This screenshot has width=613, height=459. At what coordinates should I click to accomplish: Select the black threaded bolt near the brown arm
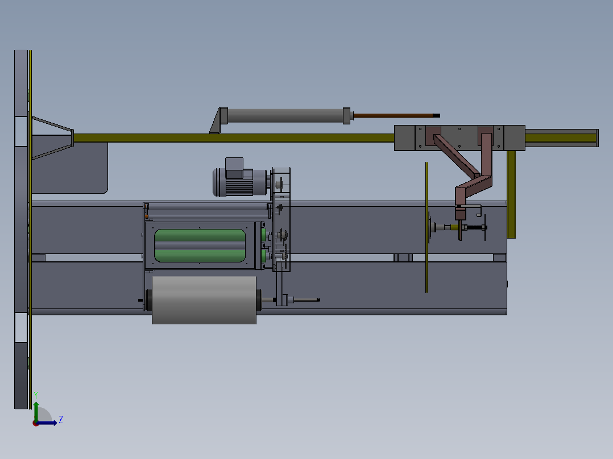pos(475,227)
